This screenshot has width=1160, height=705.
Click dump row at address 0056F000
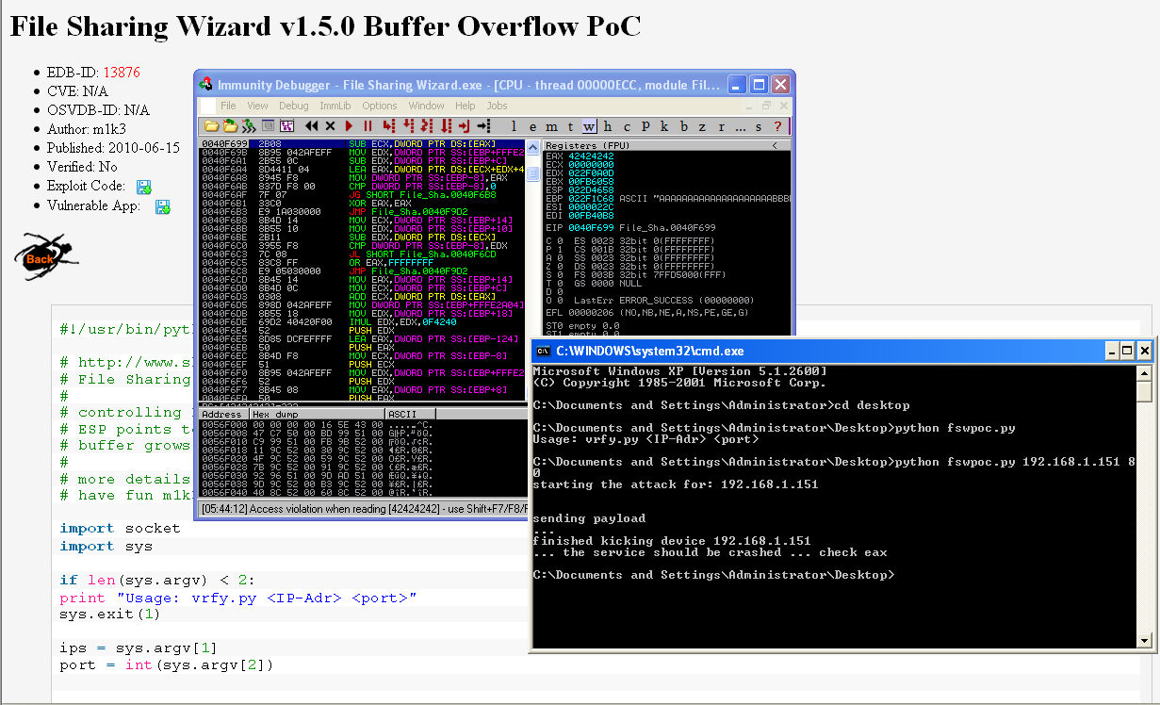pos(315,424)
